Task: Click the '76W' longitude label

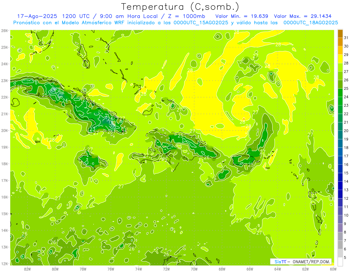Action: pyautogui.click(x=111, y=269)
